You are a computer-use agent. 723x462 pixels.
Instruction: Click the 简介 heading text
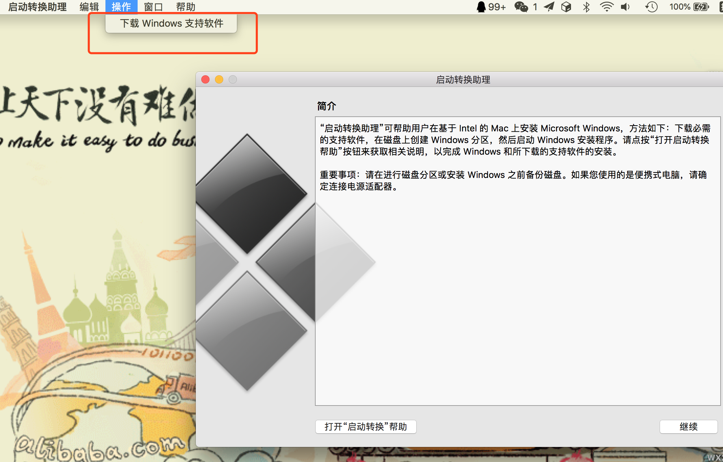327,106
